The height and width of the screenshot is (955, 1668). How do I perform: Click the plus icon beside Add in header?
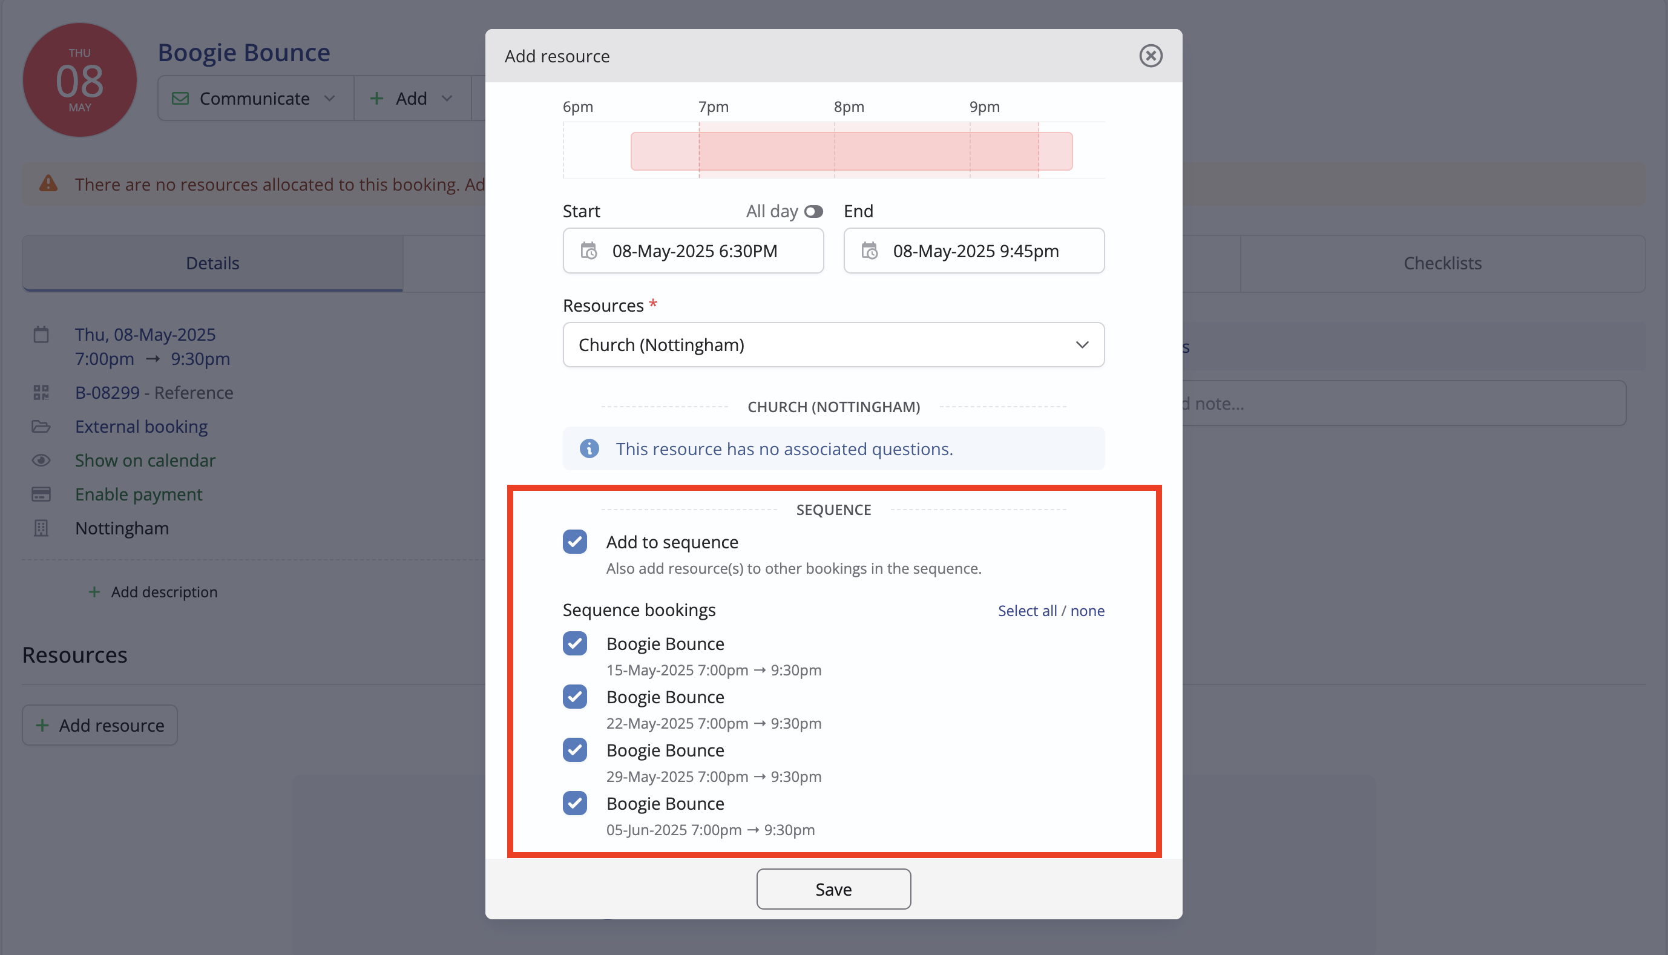pyautogui.click(x=376, y=99)
